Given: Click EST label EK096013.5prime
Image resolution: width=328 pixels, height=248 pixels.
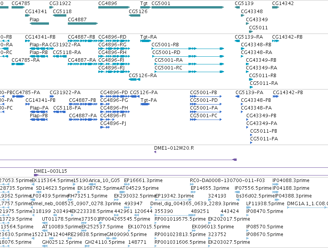Looking at the screenshot, I should [213, 227].
